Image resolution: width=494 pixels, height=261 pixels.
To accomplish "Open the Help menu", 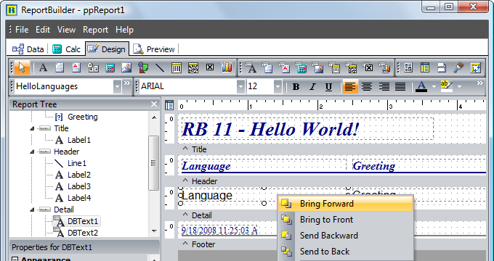I will pyautogui.click(x=124, y=30).
